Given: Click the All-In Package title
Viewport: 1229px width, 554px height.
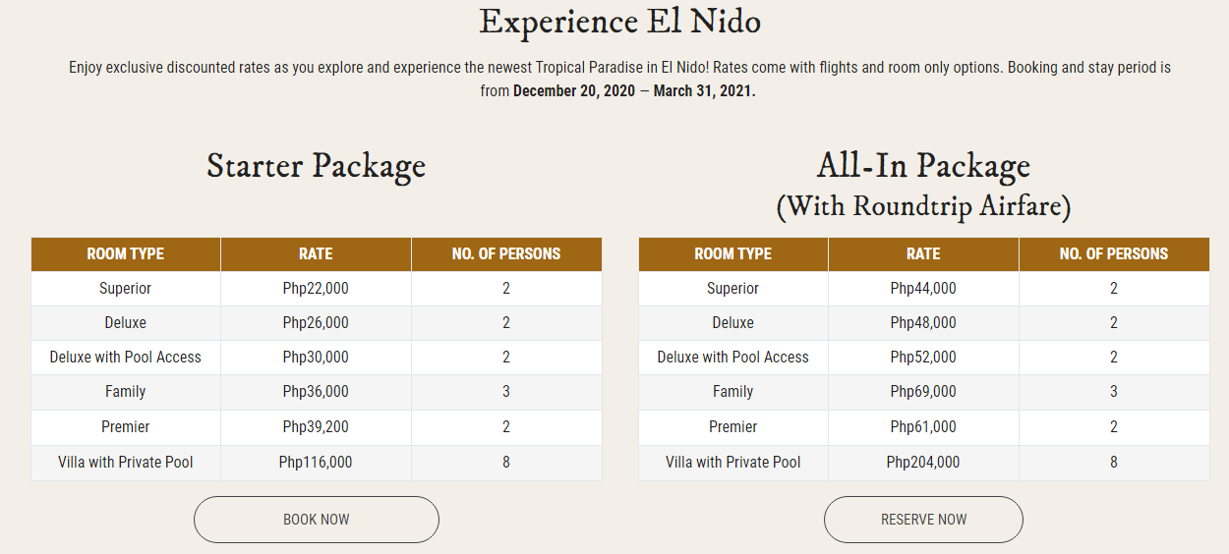Looking at the screenshot, I should click(x=923, y=165).
